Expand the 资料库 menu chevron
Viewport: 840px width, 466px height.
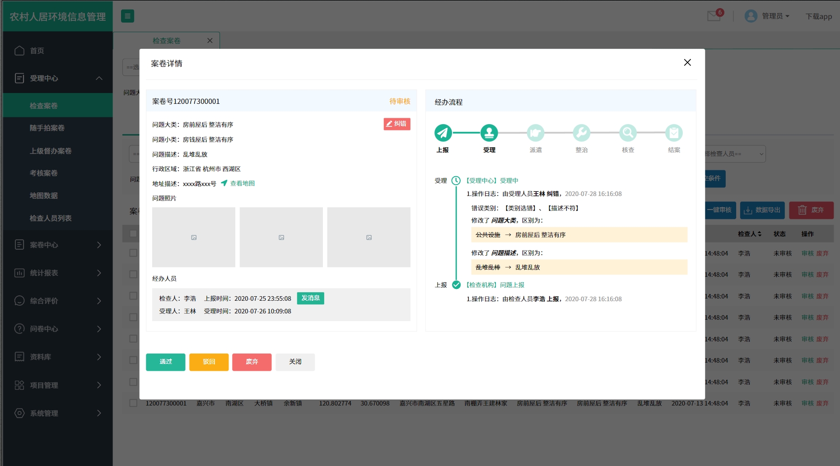(99, 357)
